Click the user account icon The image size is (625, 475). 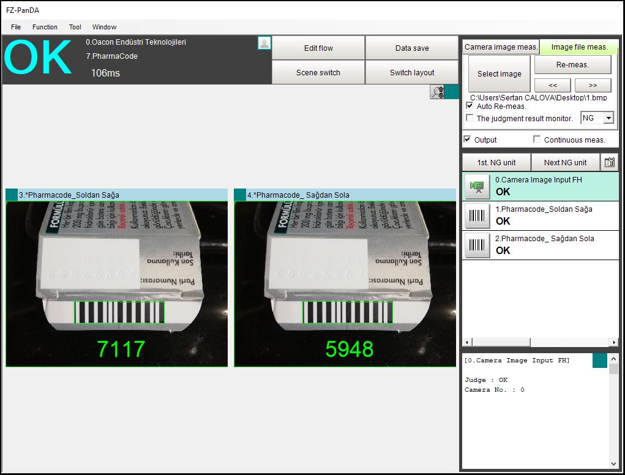click(264, 43)
